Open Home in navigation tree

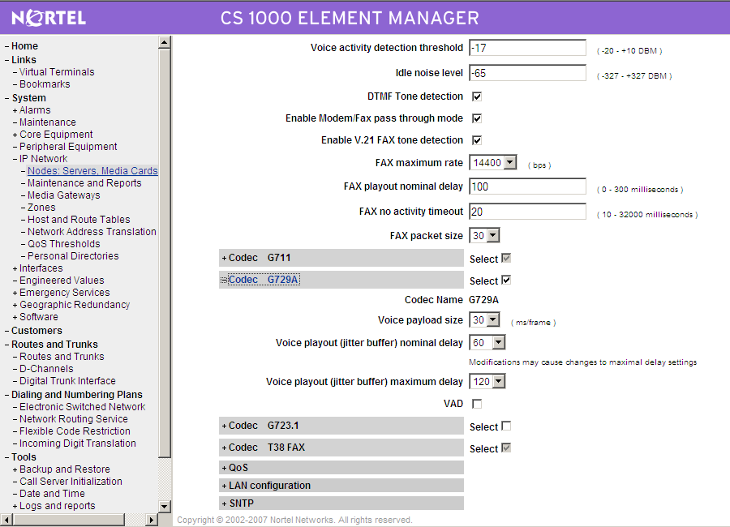pos(24,46)
